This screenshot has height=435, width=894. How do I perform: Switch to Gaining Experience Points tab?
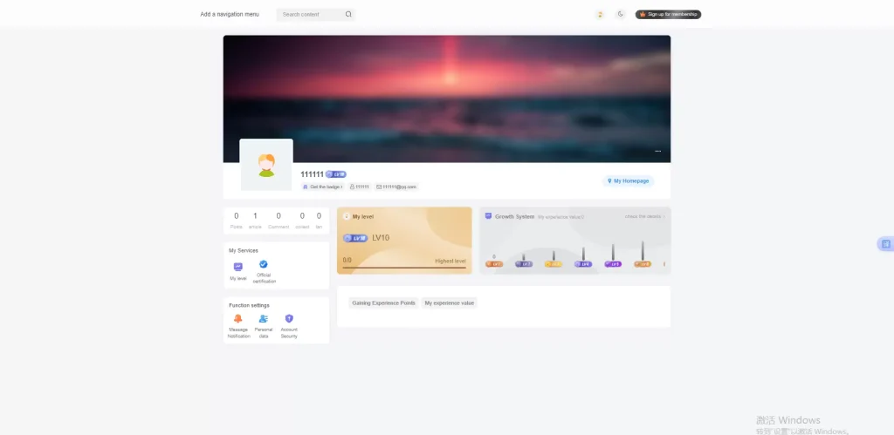coord(384,302)
